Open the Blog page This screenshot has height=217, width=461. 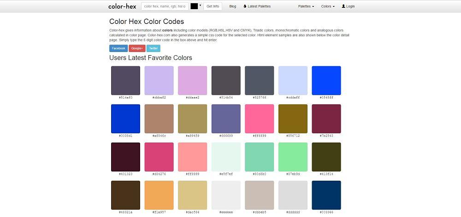coord(232,6)
